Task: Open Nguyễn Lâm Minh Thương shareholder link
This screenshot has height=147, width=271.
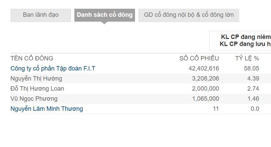Action: [x=47, y=109]
